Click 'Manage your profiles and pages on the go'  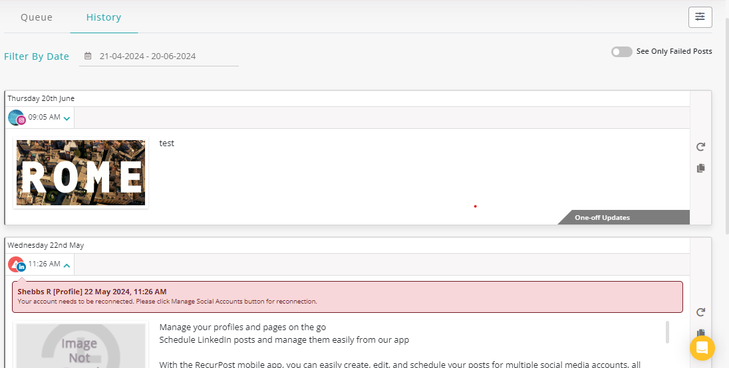(x=243, y=327)
